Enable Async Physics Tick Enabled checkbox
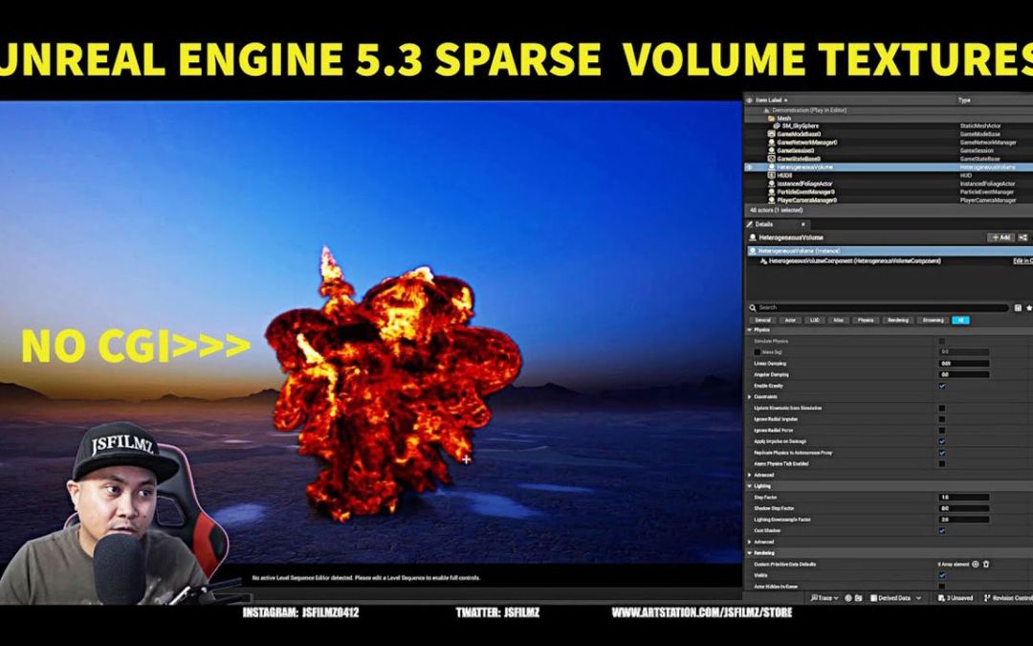 pos(942,463)
